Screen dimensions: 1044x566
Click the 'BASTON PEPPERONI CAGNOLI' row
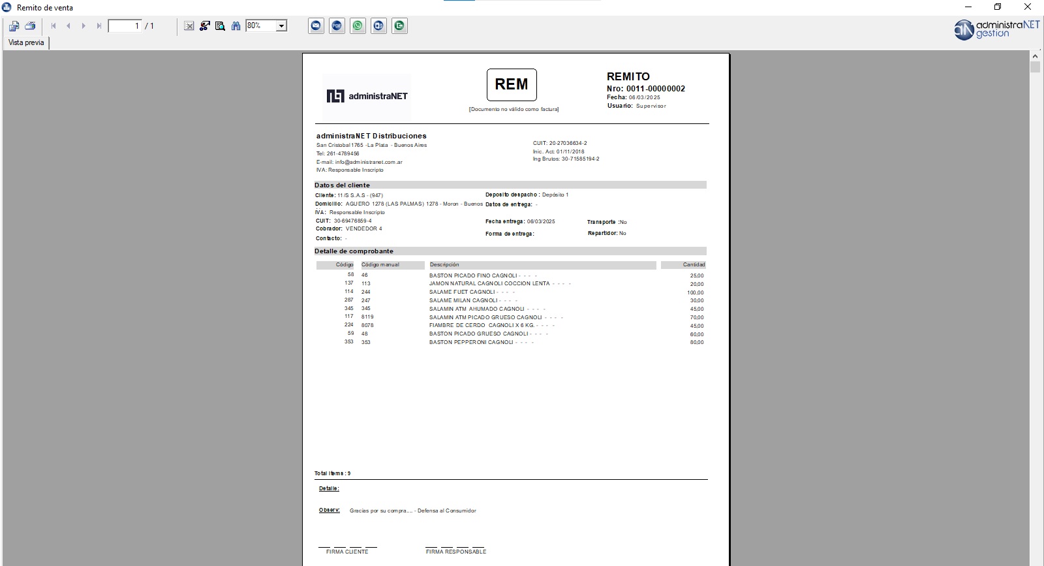coord(510,342)
